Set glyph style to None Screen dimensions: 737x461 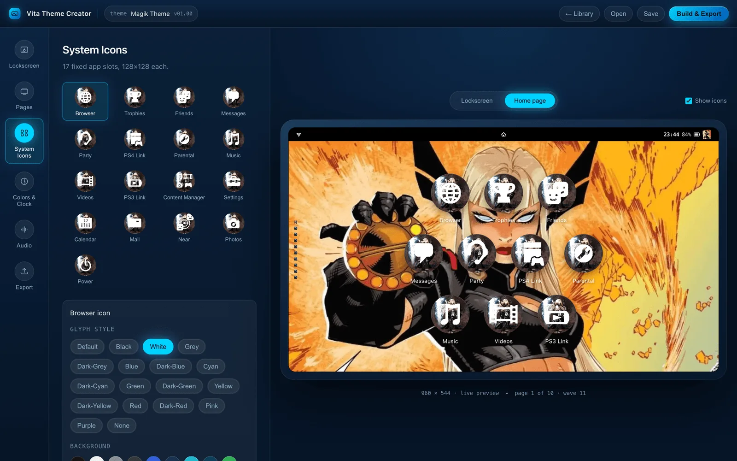[122, 426]
